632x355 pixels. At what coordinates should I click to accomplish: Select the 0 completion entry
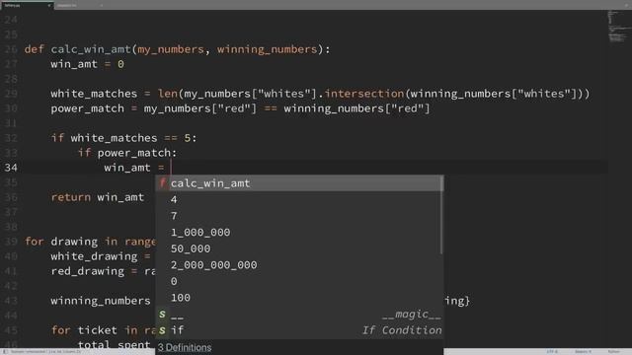298,281
